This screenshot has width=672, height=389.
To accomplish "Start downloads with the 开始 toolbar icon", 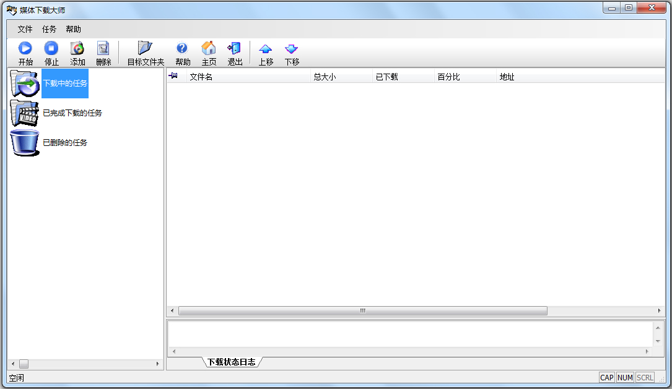I will [25, 48].
